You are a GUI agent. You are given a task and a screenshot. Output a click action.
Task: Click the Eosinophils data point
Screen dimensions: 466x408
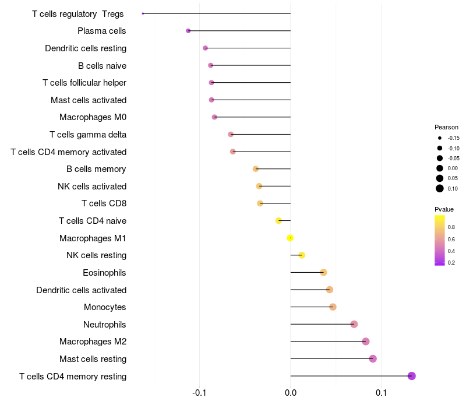pyautogui.click(x=323, y=272)
